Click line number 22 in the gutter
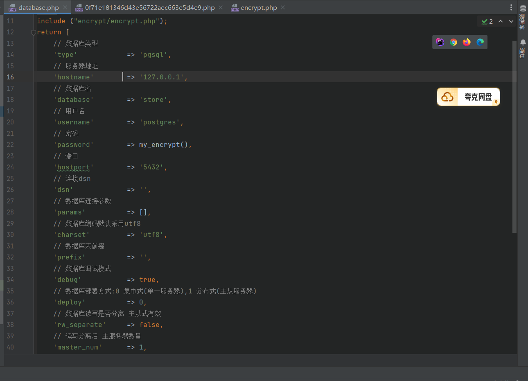Screen dimensions: 528x381 tap(10, 144)
